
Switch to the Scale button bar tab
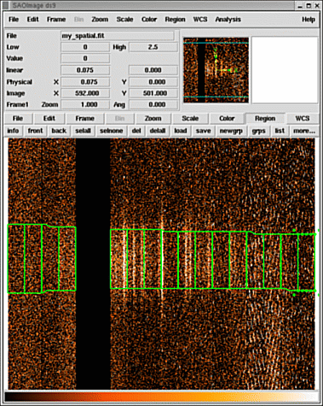[190, 118]
